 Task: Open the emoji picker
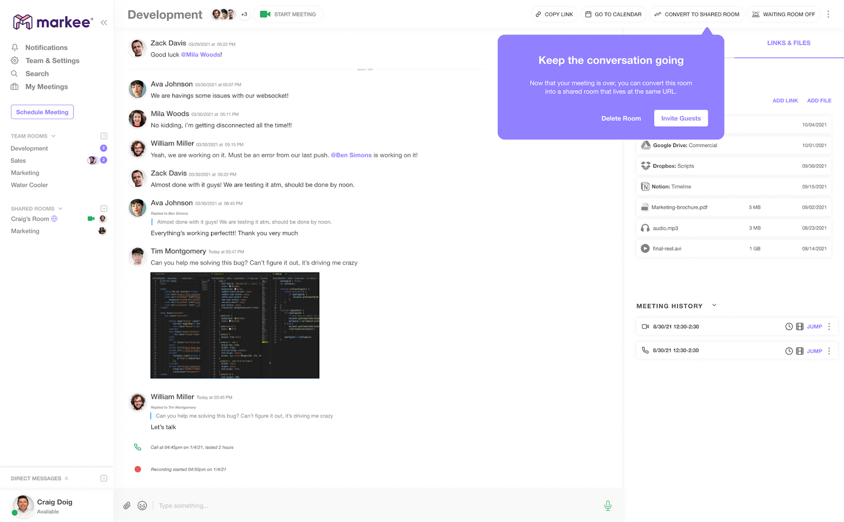(142, 506)
